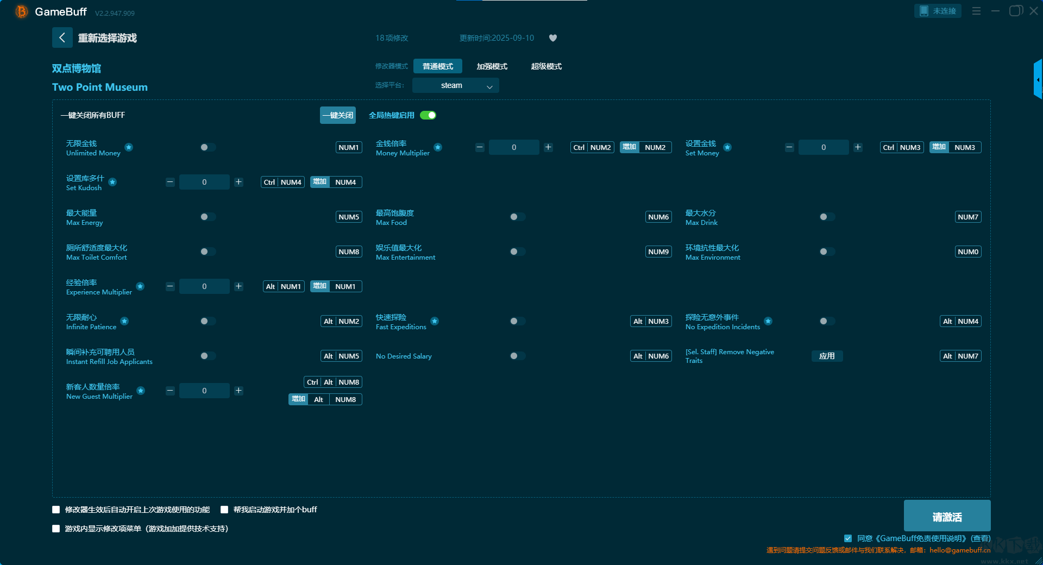
Task: Increase the Experience Multiplier value
Action: pyautogui.click(x=238, y=286)
